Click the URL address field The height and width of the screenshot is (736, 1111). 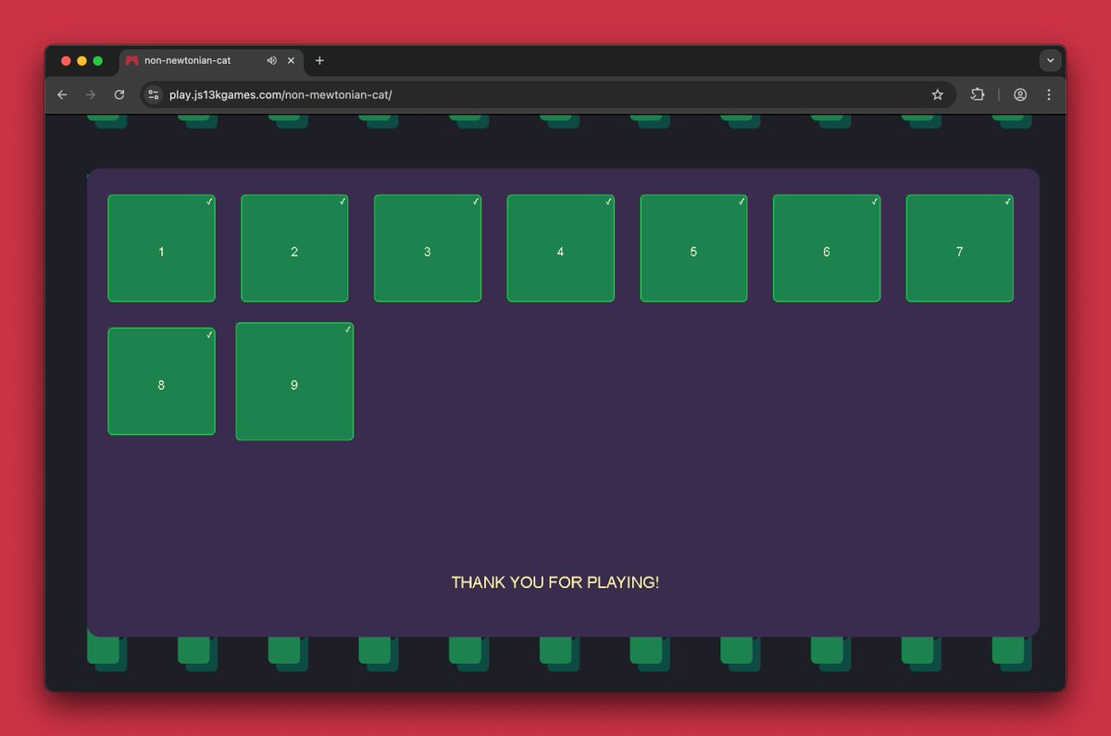coord(546,94)
